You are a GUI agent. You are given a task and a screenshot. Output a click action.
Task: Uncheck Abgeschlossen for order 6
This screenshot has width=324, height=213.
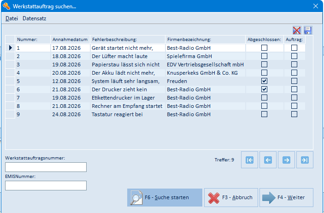point(264,89)
